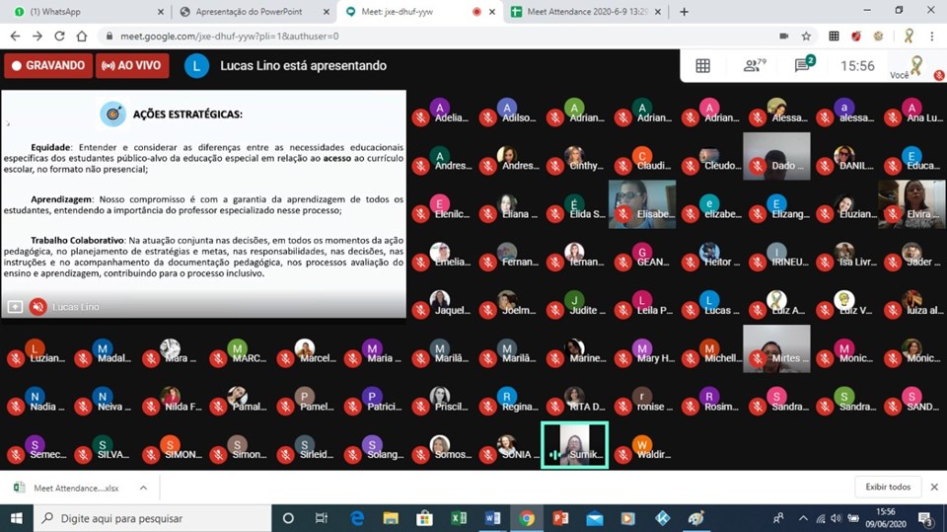Expand options for Meet Attendance xlsx download
Viewport: 947px width, 532px height.
(x=143, y=488)
